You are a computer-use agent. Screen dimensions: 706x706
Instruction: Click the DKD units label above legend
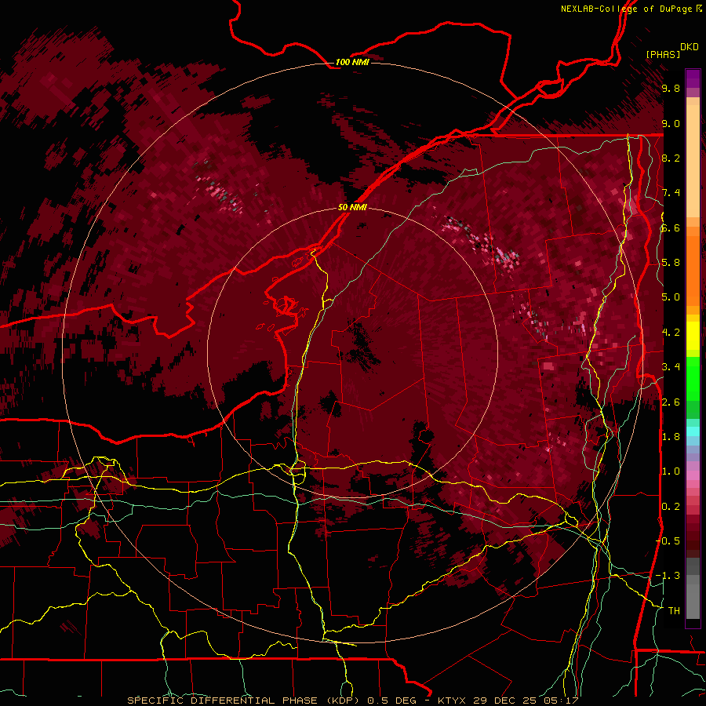pyautogui.click(x=690, y=47)
